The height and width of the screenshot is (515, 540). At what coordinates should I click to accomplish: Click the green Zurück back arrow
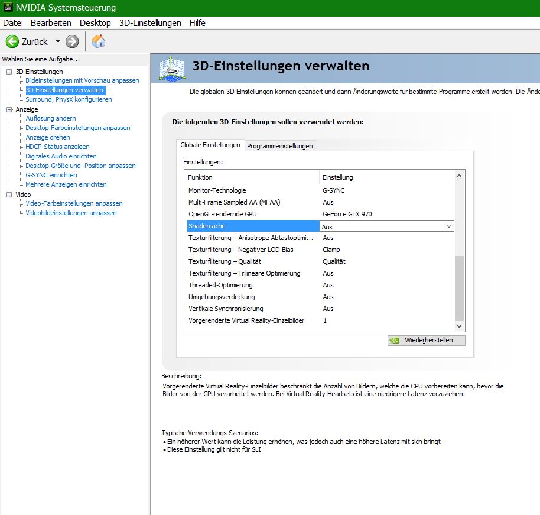point(12,42)
